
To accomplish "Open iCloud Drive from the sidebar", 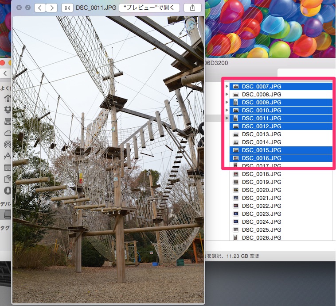I will (x=8, y=133).
